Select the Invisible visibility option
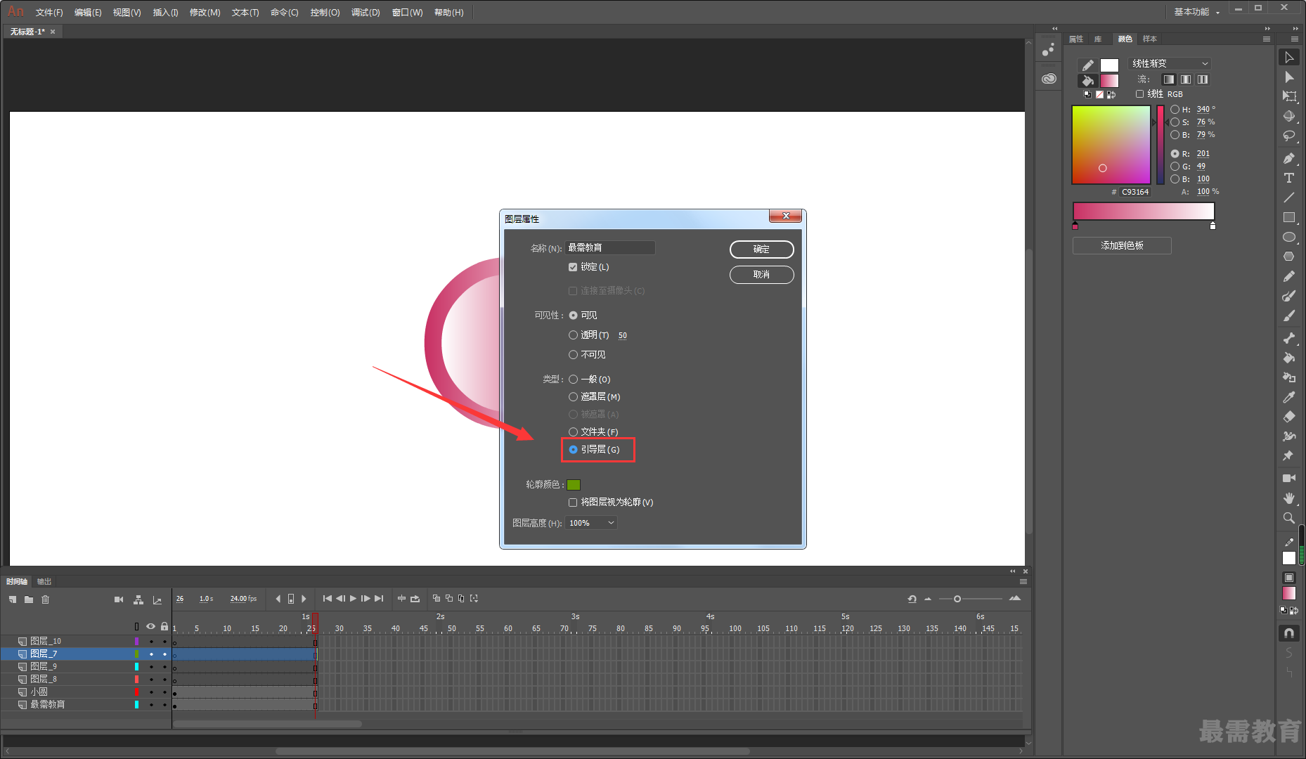Image resolution: width=1306 pixels, height=759 pixels. point(573,355)
